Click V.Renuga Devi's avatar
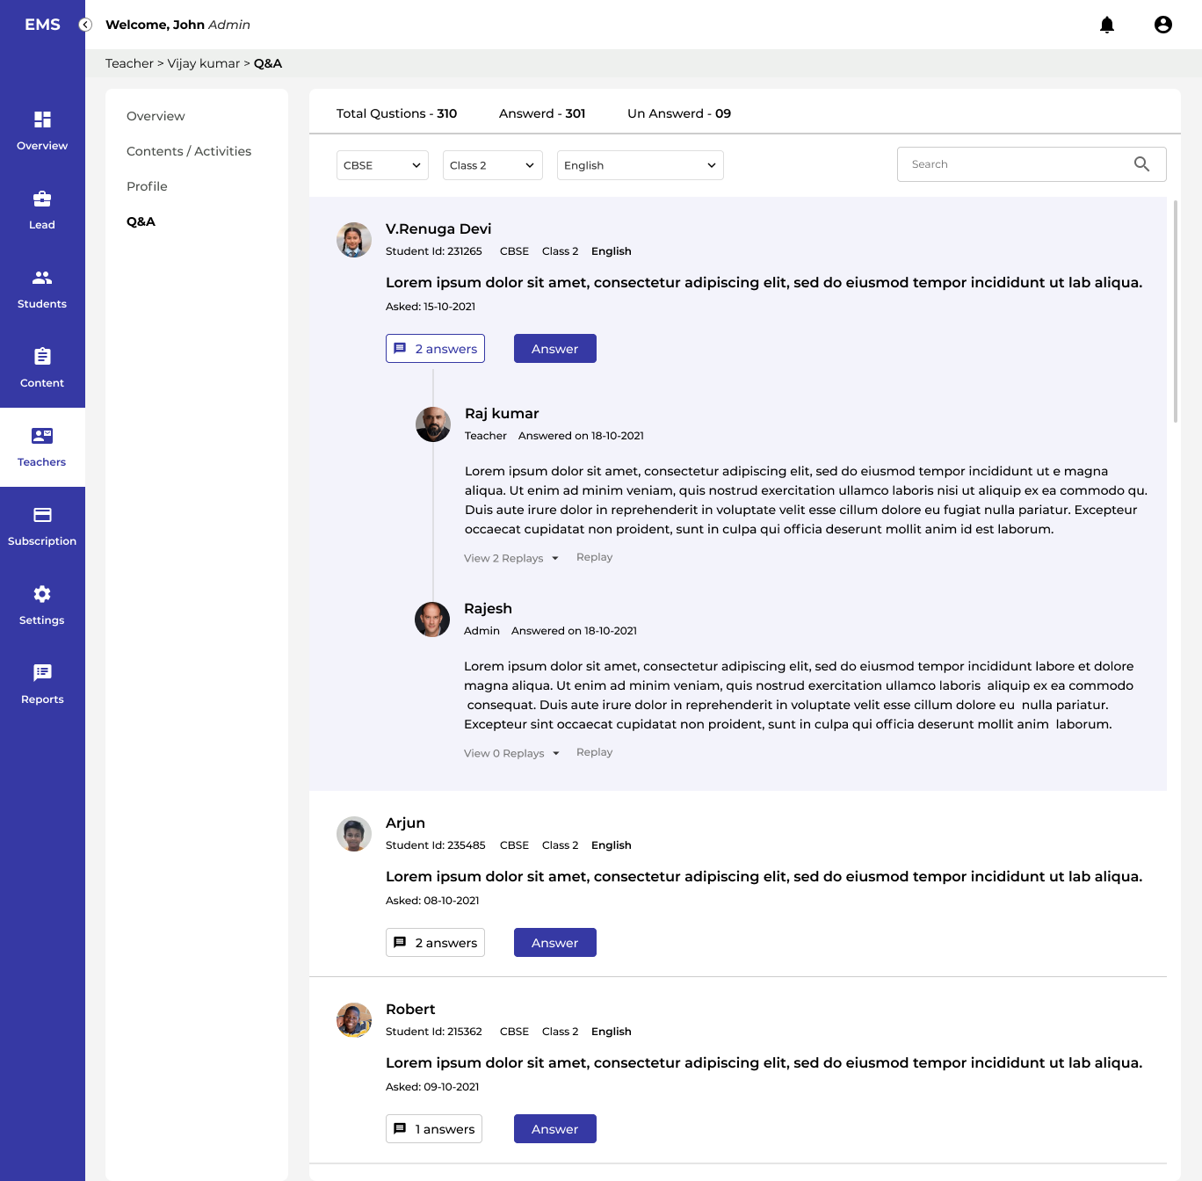Screen dimensions: 1202x1181 tap(354, 240)
